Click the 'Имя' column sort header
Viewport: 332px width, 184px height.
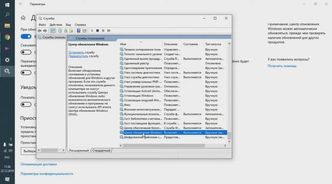[141, 44]
